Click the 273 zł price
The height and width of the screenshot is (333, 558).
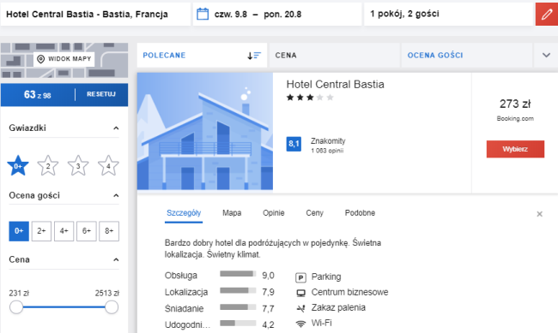(515, 104)
